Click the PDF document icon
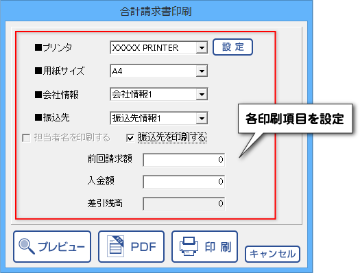Screen dimensions: 360x273 (115, 246)
